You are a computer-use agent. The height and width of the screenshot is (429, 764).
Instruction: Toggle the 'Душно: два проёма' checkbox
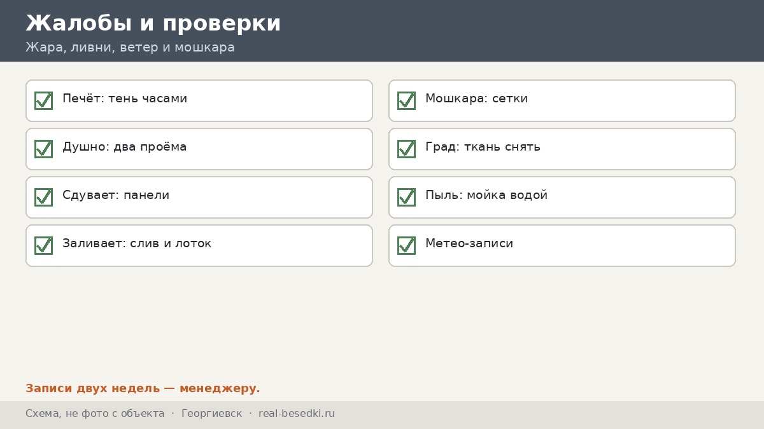click(43, 149)
